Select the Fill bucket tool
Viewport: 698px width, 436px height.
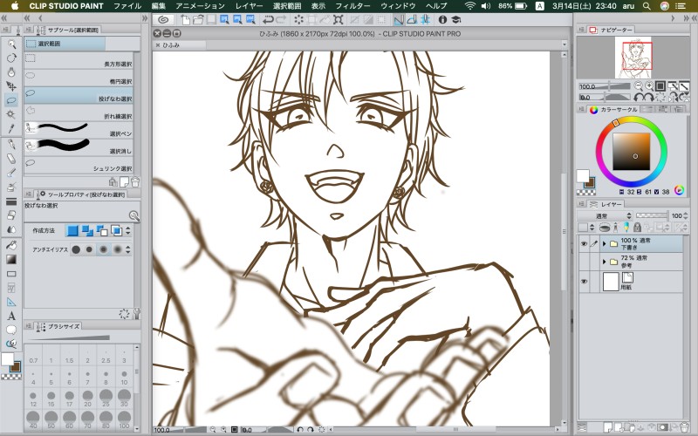click(x=11, y=245)
